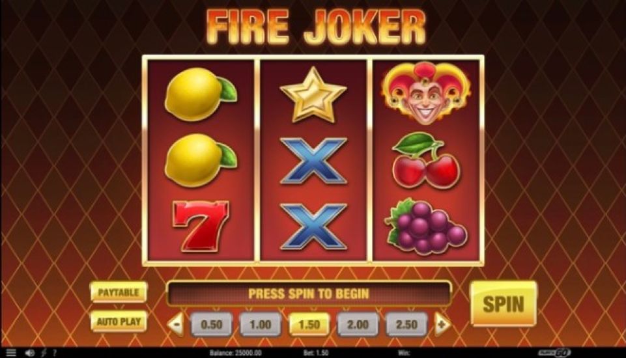Decrease bet with the minus arrow
626x358 pixels.
coord(176,324)
